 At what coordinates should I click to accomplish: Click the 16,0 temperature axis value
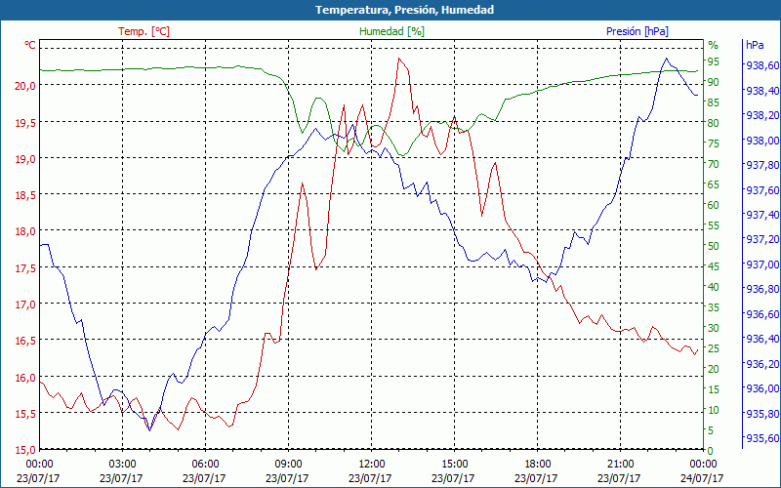coord(25,378)
